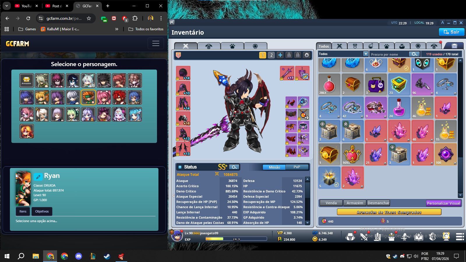The width and height of the screenshot is (466, 262).
Task: Open the Todos os favoritos folder
Action: click(x=146, y=29)
